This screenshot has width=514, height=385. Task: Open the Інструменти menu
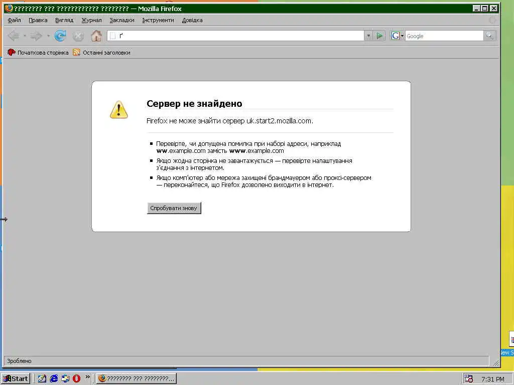[158, 20]
